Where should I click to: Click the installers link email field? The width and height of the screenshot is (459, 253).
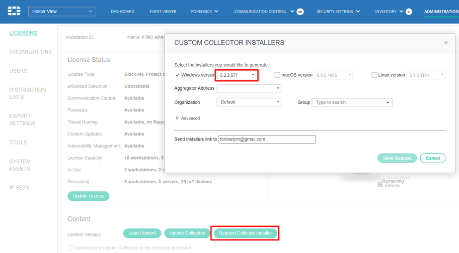click(267, 139)
